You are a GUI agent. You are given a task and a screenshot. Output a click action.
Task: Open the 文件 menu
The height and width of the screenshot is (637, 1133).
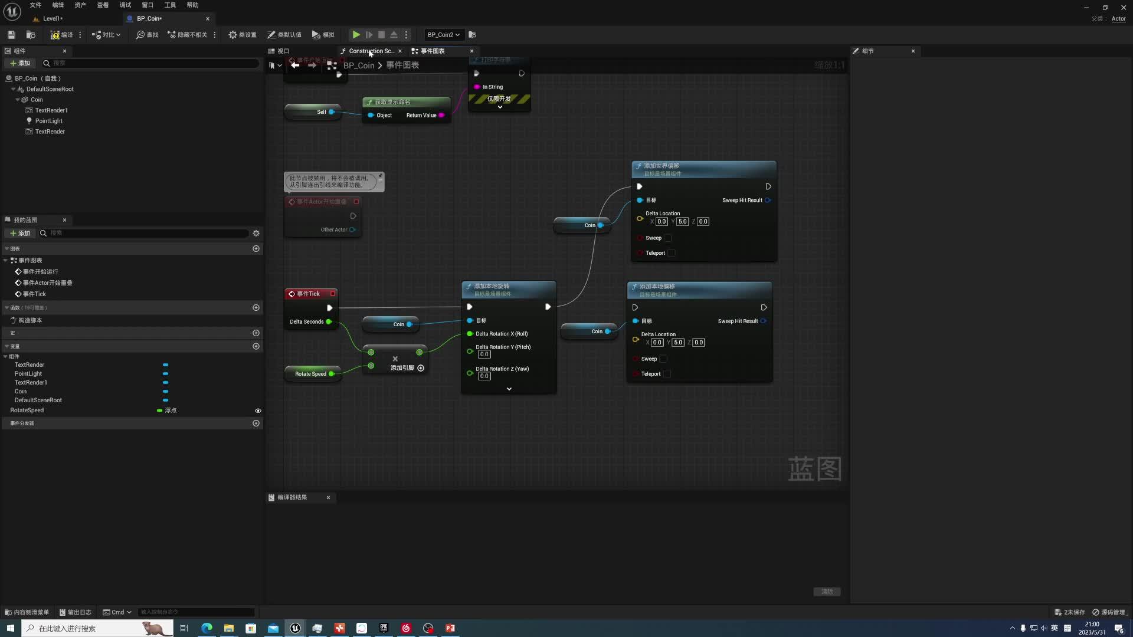click(35, 5)
